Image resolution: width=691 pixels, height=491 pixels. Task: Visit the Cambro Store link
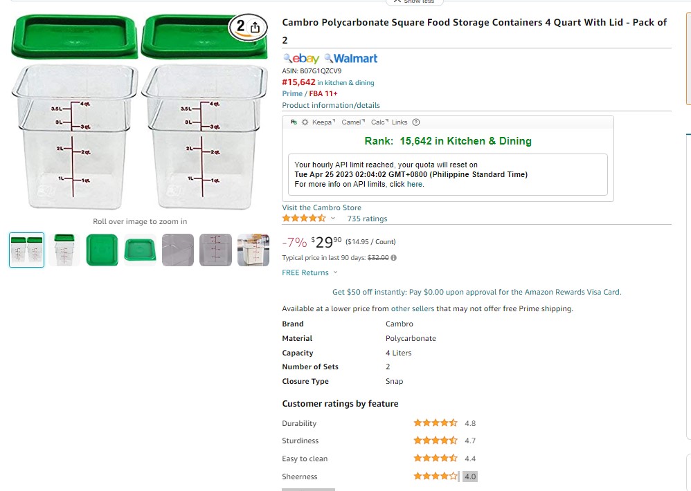pos(322,207)
